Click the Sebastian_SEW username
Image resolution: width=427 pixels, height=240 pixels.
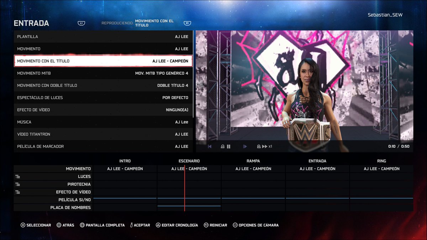pos(385,15)
